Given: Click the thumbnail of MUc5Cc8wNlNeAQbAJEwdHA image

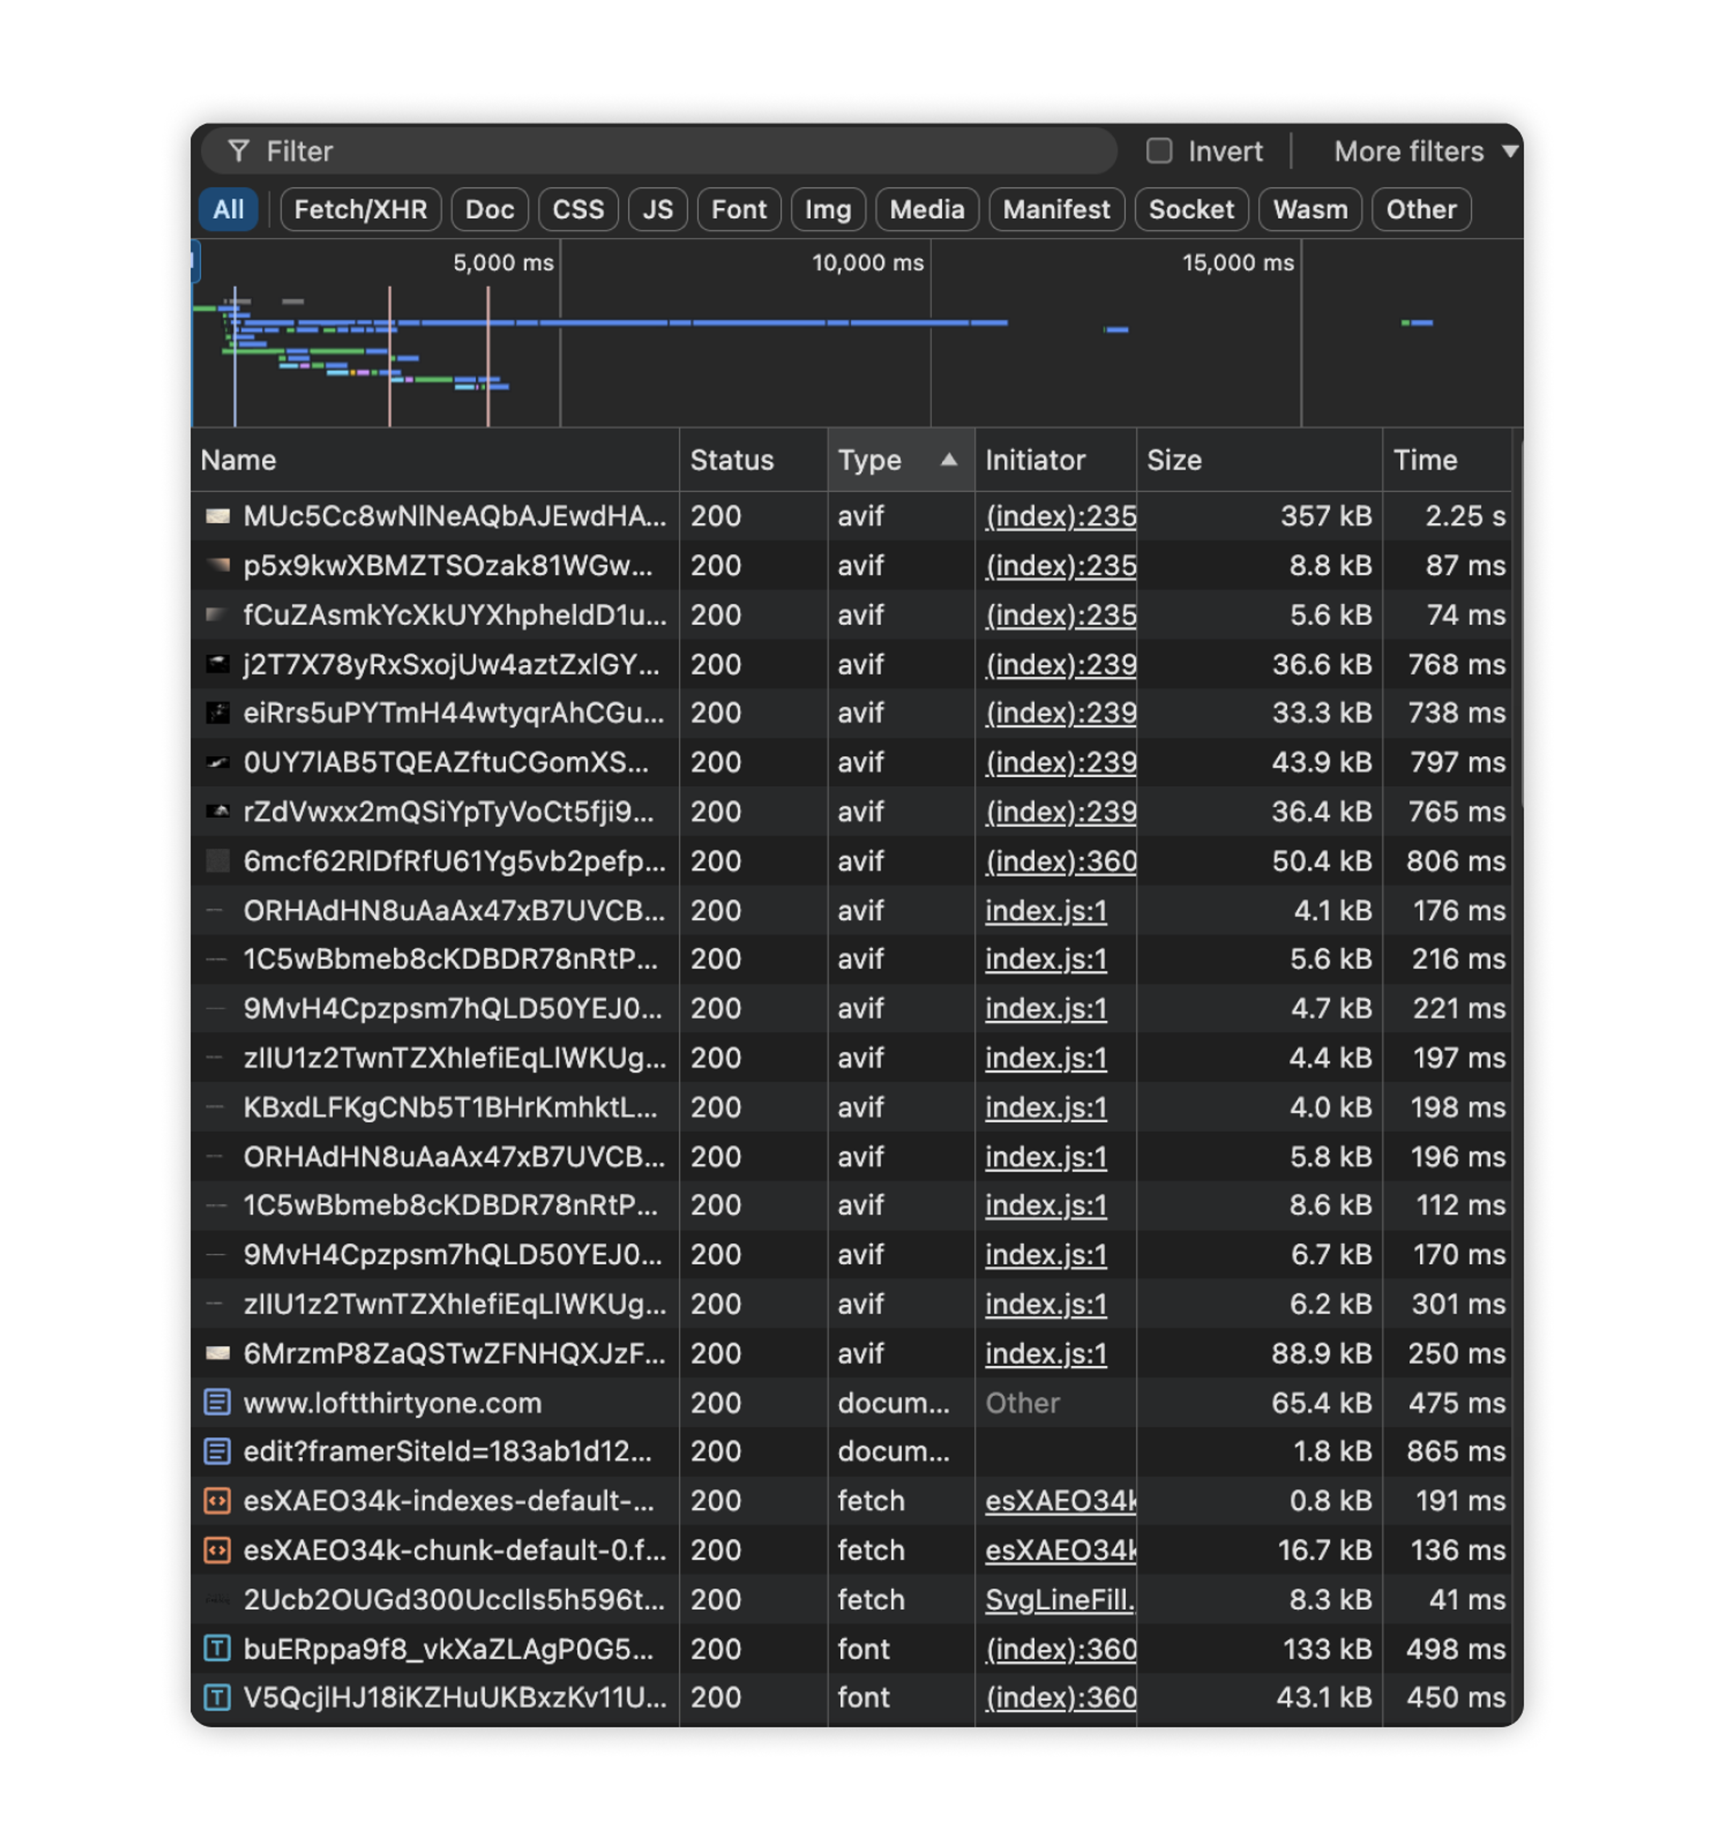Looking at the screenshot, I should tap(217, 516).
